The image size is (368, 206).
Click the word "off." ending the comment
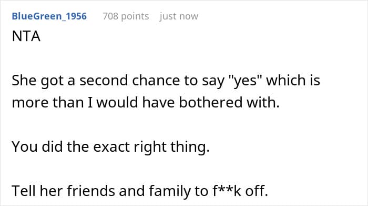click(257, 191)
